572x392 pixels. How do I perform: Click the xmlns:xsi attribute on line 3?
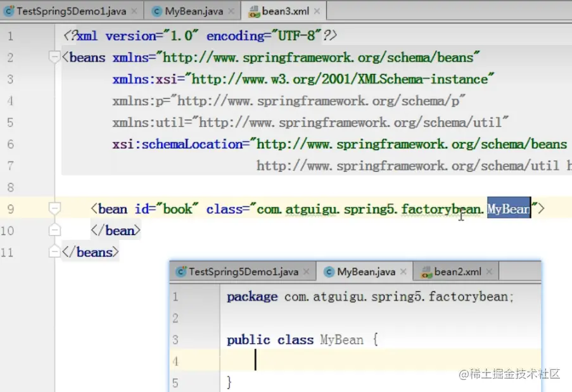click(303, 79)
